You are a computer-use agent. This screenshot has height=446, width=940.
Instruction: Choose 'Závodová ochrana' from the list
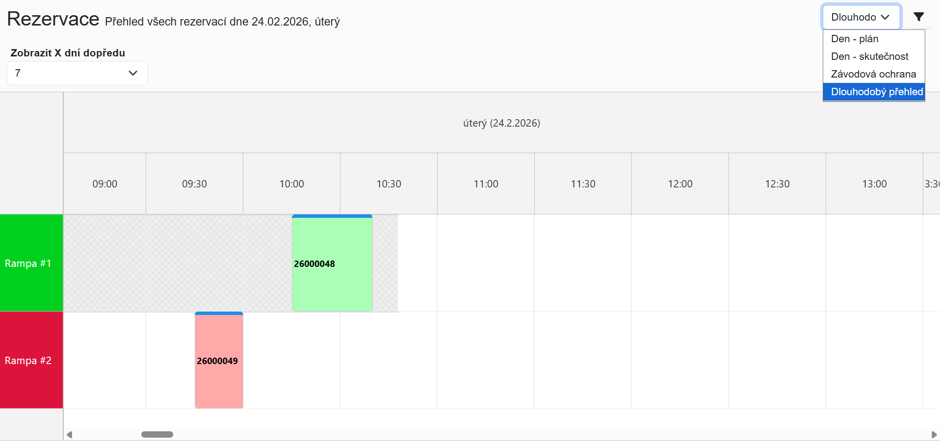click(x=873, y=74)
